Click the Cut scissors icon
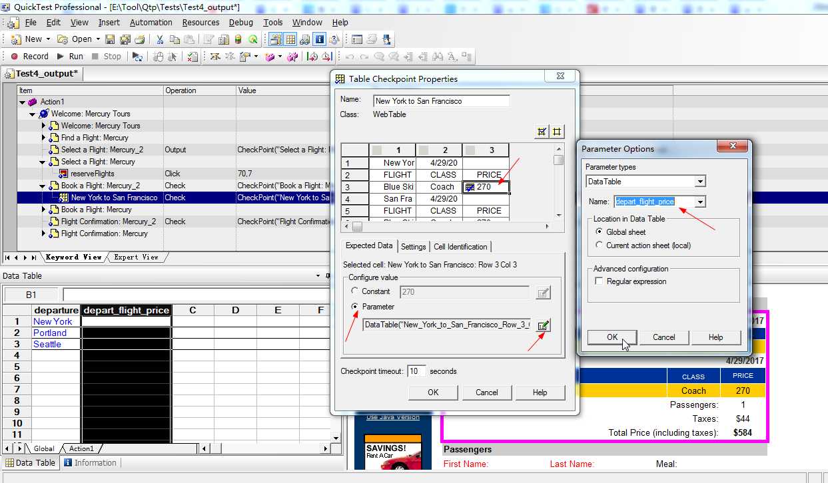Viewport: 828px width, 483px height. (x=160, y=39)
